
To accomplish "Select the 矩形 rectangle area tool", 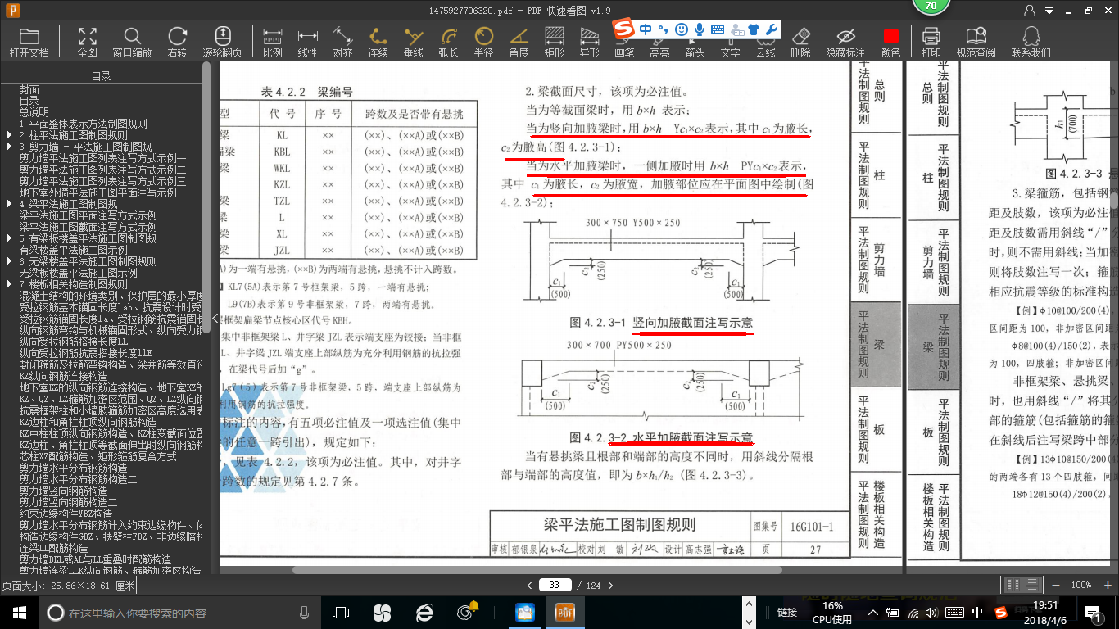I will [554, 42].
